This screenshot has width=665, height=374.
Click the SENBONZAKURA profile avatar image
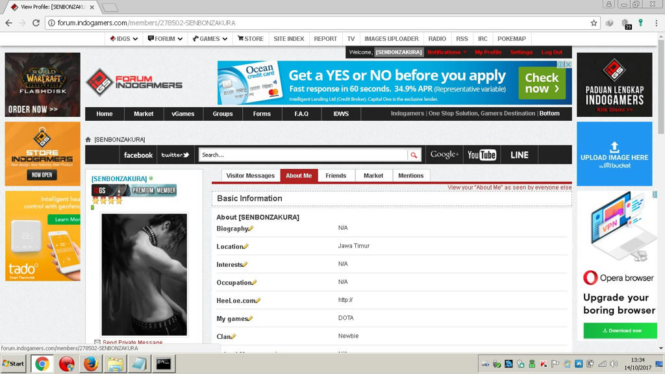tap(144, 275)
